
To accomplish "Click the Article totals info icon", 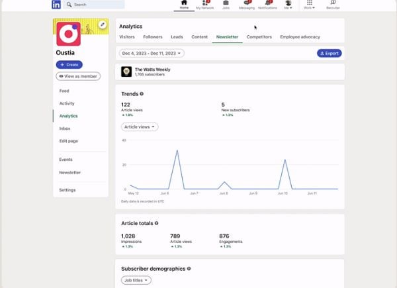I will click(x=156, y=223).
